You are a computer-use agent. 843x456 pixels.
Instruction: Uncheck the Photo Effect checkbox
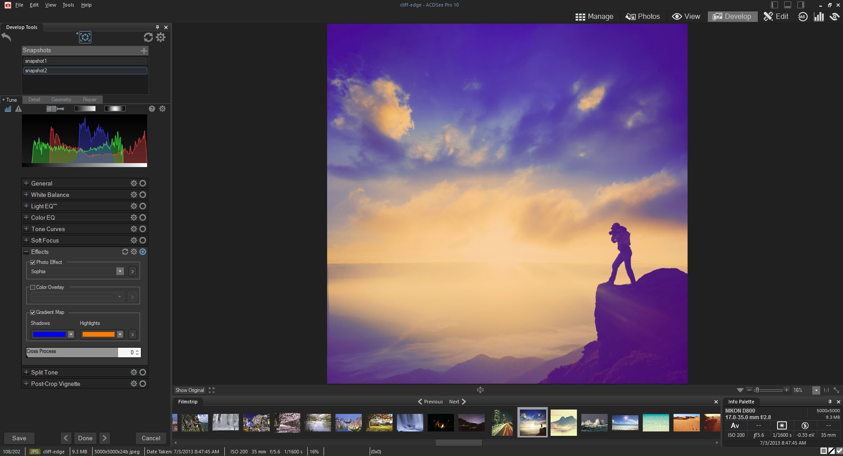click(33, 263)
